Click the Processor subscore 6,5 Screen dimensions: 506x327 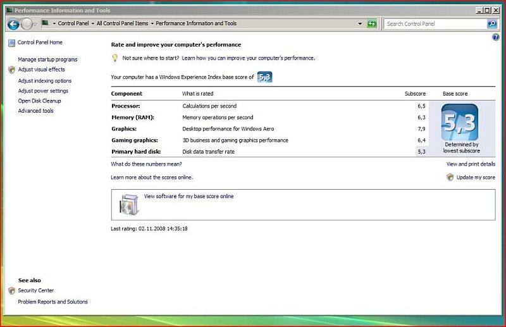[x=421, y=106]
